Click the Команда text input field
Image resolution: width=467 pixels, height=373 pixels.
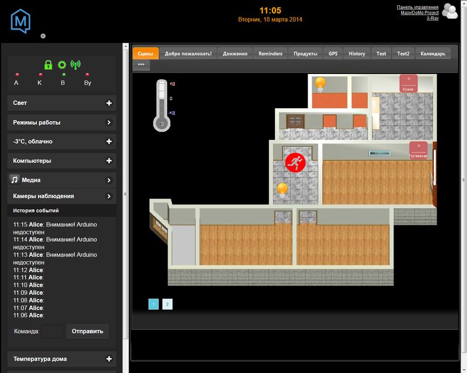(x=53, y=331)
